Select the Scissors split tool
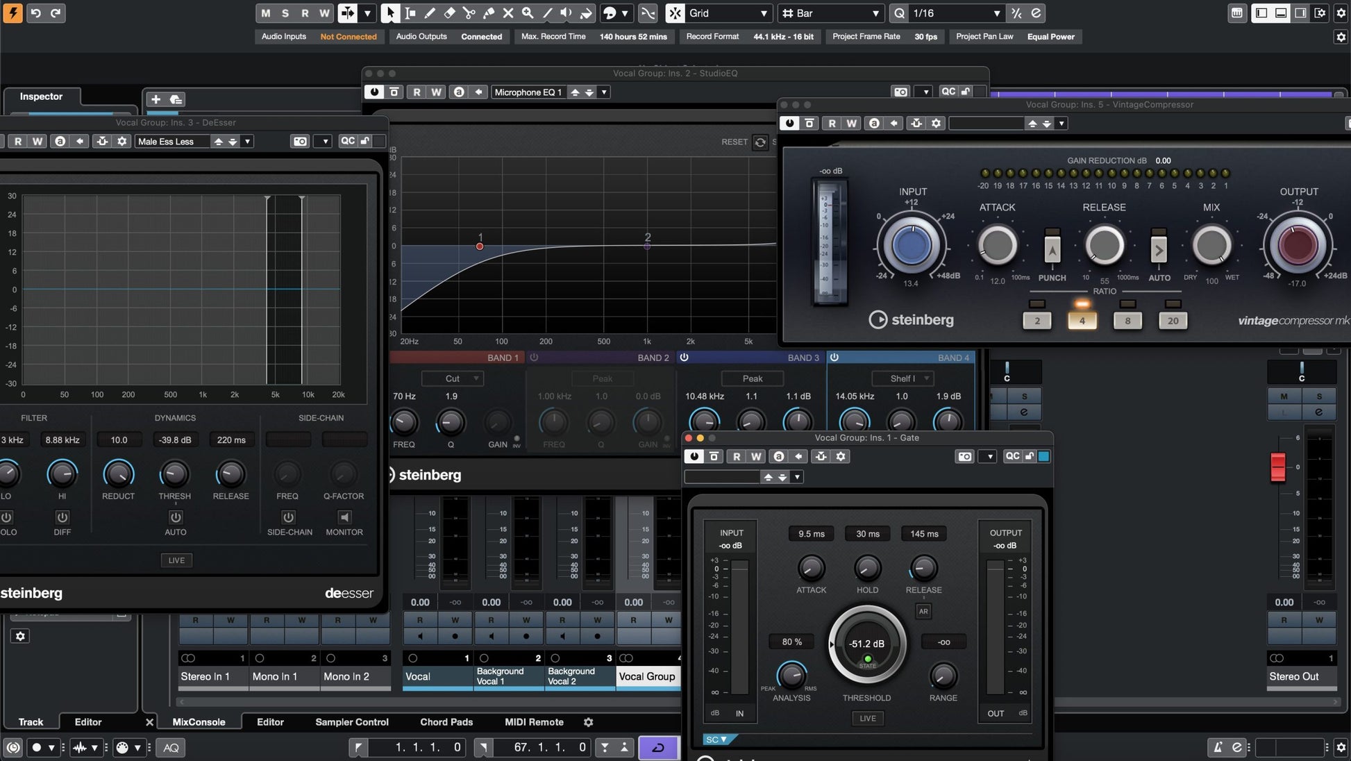 tap(469, 13)
